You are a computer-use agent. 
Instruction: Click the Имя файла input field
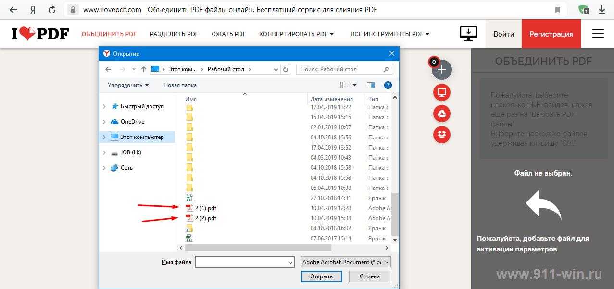click(241, 263)
